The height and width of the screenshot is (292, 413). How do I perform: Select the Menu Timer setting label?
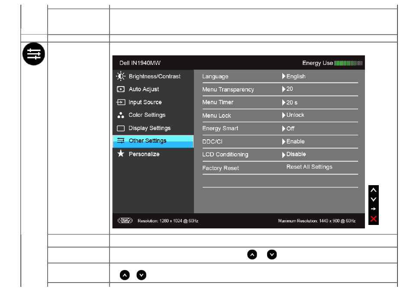click(x=218, y=102)
